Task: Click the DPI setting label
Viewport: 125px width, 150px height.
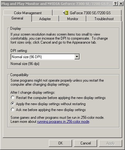Action: (19, 51)
